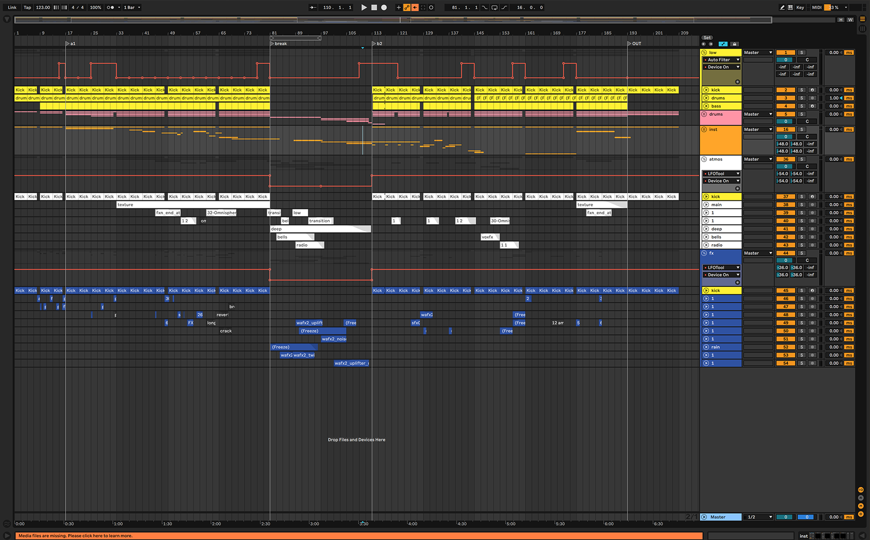Deactivate track 3 drums activator
This screenshot has height=540, width=870.
pos(785,98)
